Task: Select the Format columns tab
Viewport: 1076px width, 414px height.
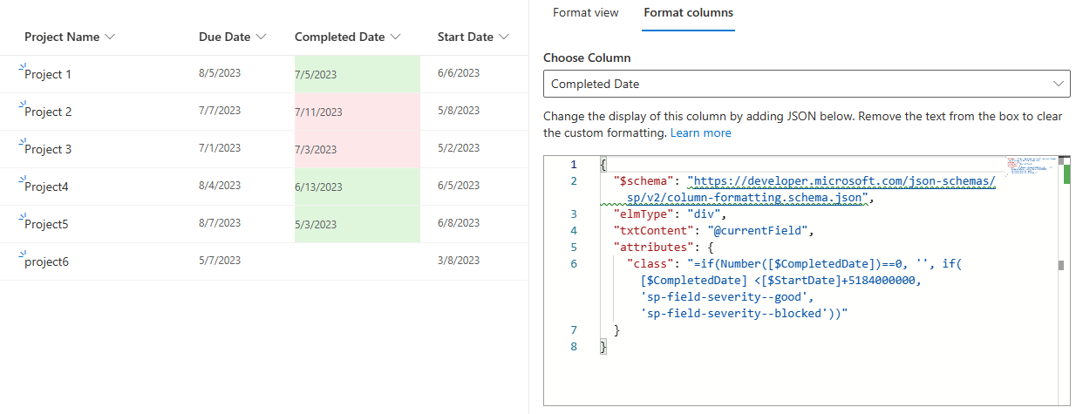Action: (688, 13)
